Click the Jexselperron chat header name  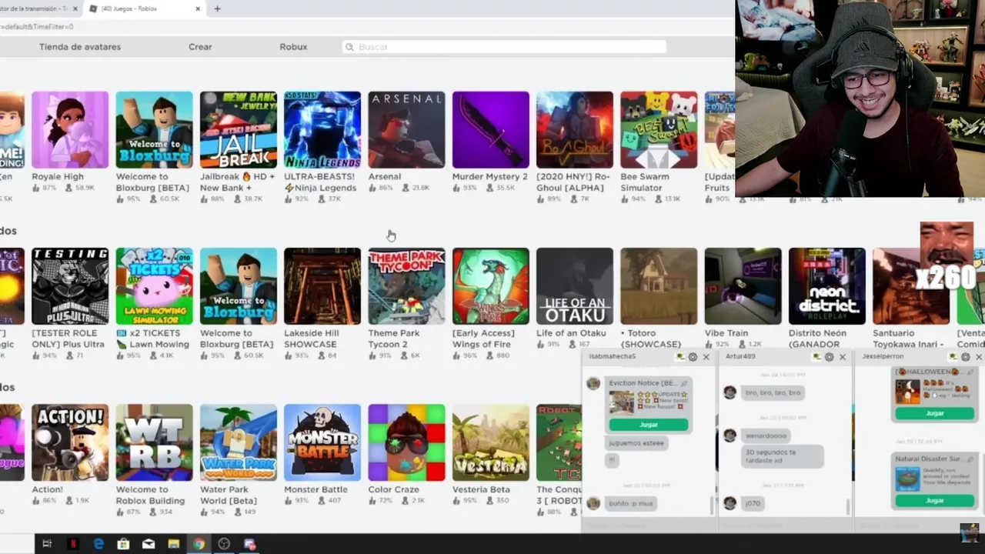click(882, 357)
